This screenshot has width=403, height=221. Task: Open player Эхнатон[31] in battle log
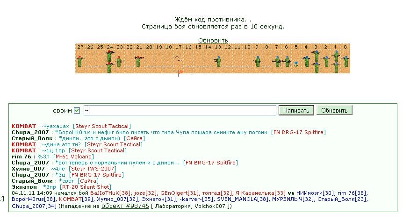coord(159,199)
